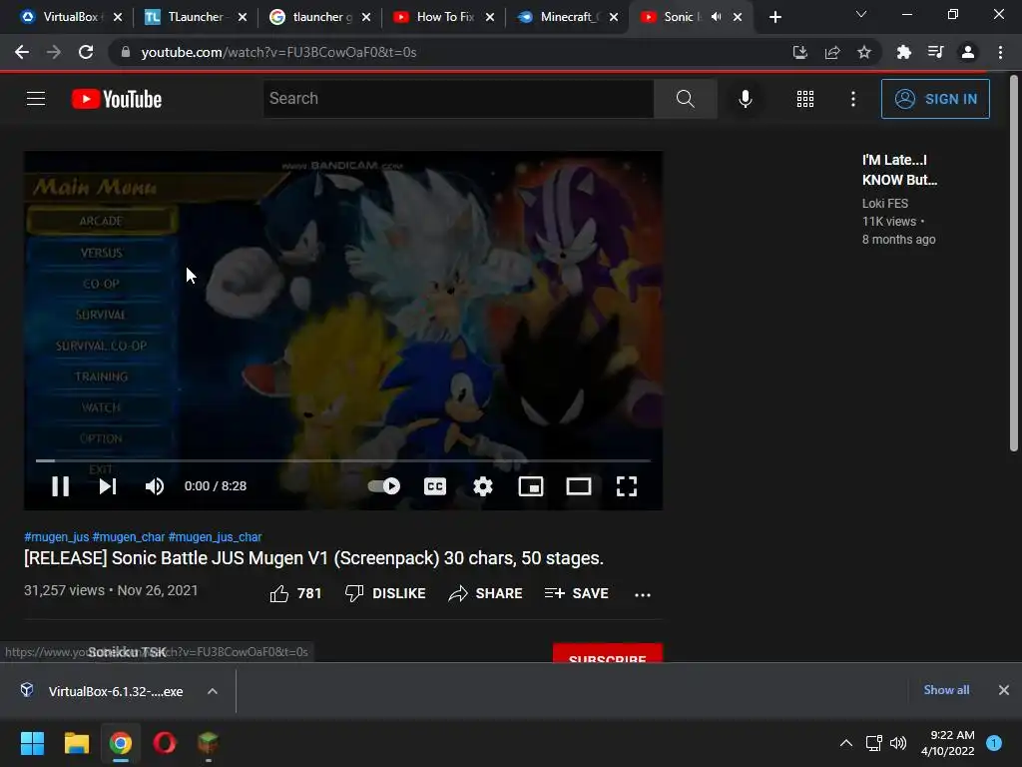
Task: Switch to theater mode
Action: (579, 486)
